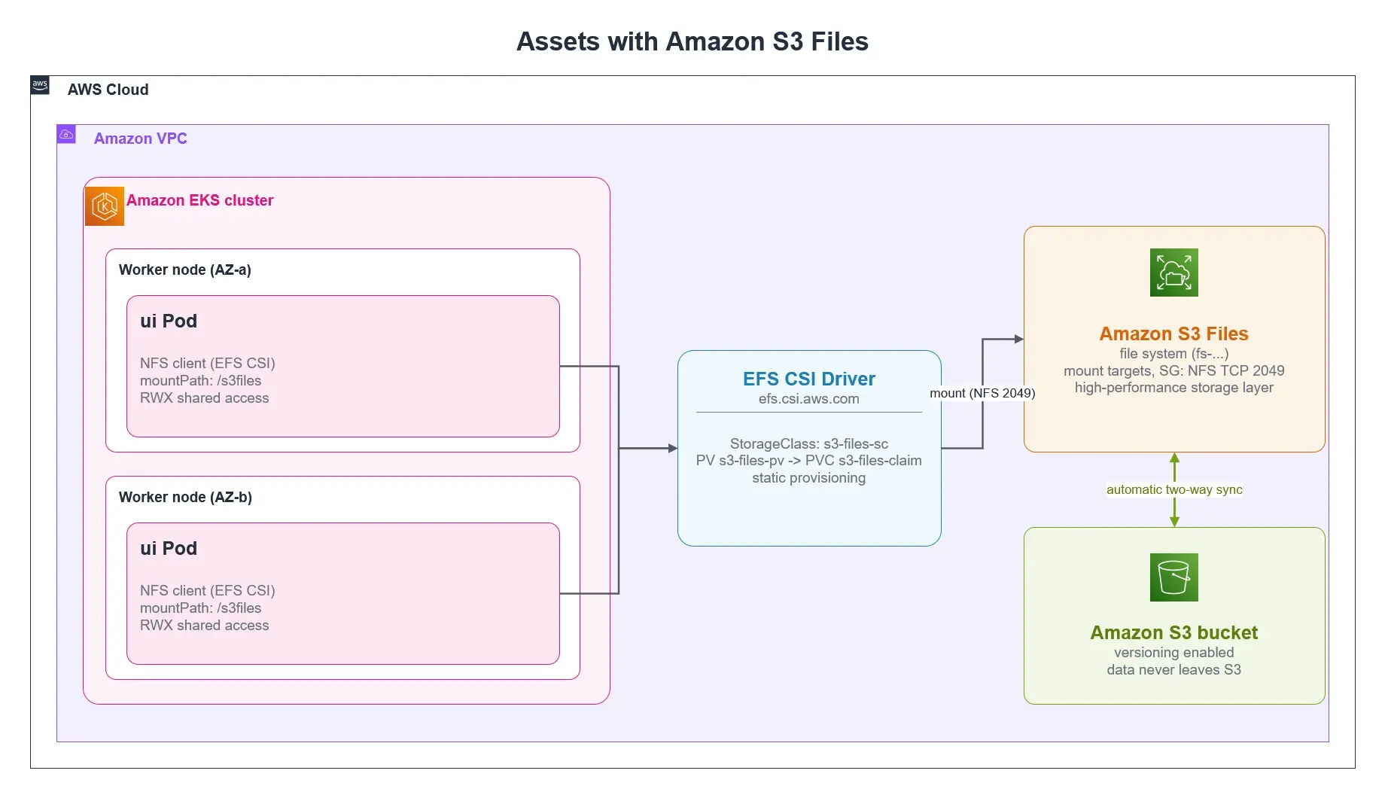Click the 'file system (fs-...)' text
Viewport: 1385px width, 798px height.
(x=1174, y=353)
